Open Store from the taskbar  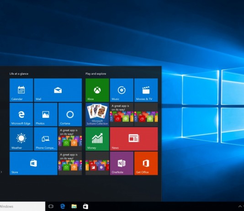click(x=85, y=206)
